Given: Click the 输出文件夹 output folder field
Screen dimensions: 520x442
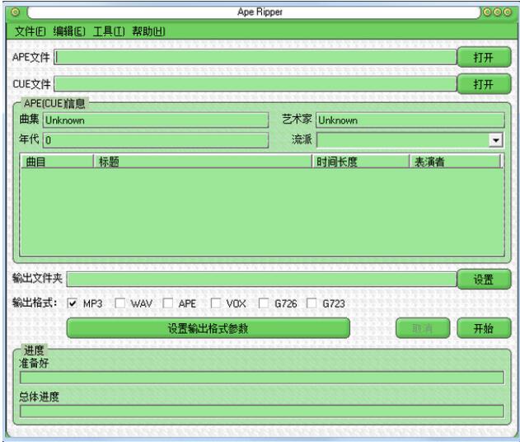Looking at the screenshot, I should click(x=261, y=279).
